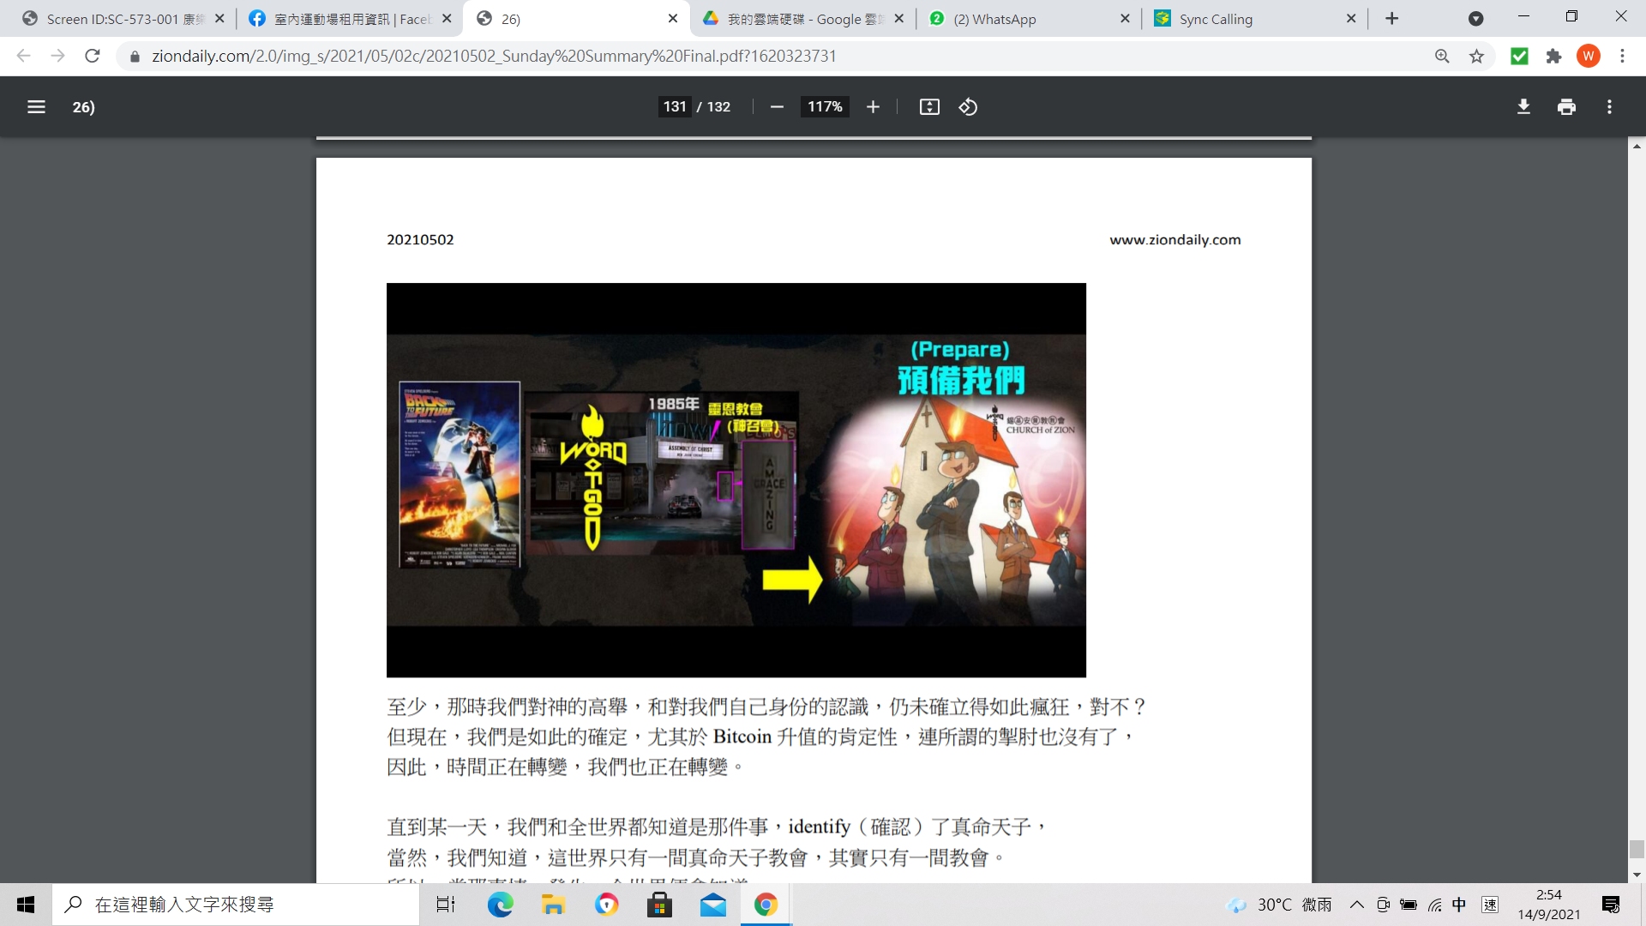Open PDF viewer more actions menu
Viewport: 1646px width, 926px height.
click(1609, 107)
